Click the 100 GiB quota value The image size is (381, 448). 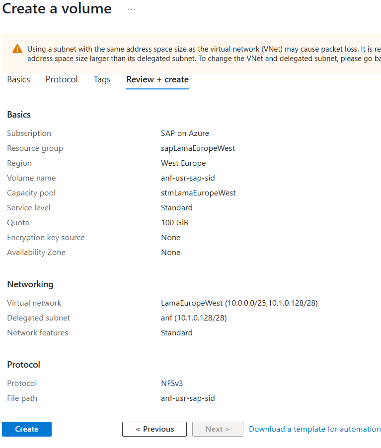pyautogui.click(x=174, y=223)
